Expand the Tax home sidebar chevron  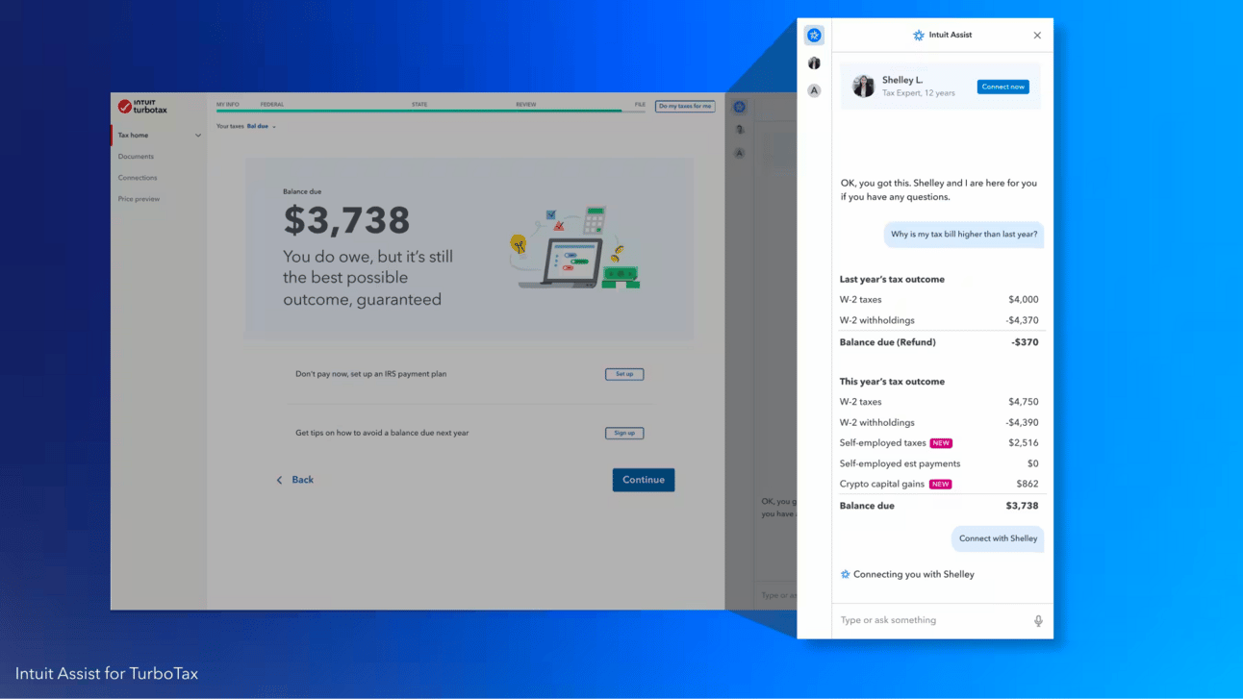[198, 136]
